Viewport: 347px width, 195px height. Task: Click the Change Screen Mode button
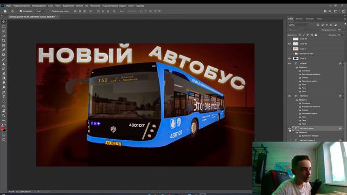click(4, 140)
